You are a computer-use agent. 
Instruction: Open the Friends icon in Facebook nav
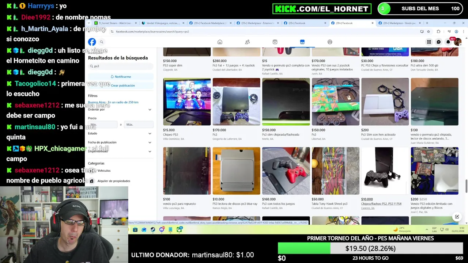tap(248, 42)
